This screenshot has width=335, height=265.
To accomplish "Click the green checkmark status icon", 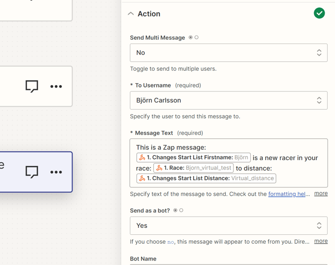I will coord(319,13).
